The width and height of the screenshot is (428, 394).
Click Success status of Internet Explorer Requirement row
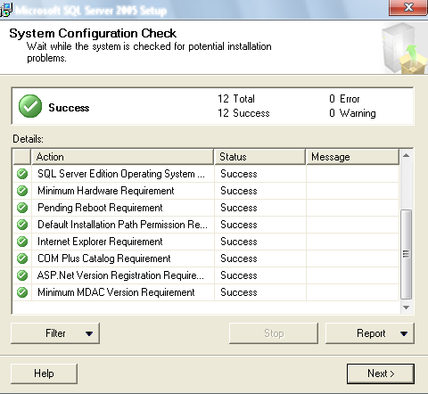click(x=239, y=242)
